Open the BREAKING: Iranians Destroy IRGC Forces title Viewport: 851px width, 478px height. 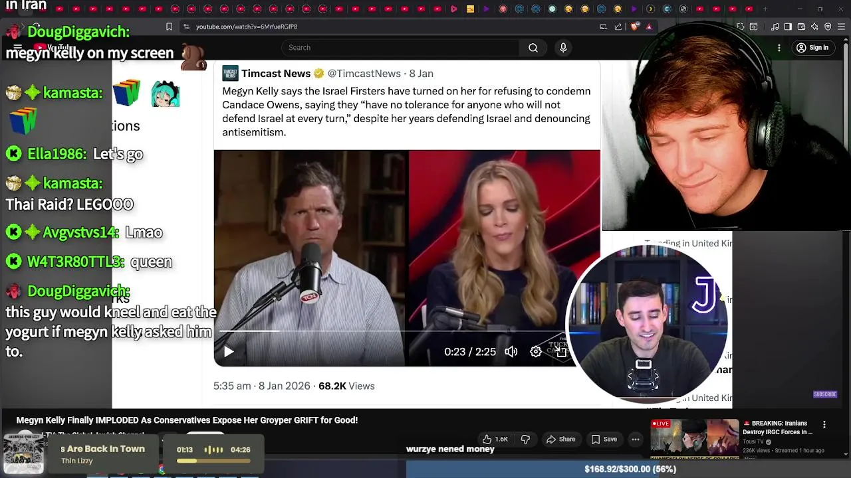777,428
